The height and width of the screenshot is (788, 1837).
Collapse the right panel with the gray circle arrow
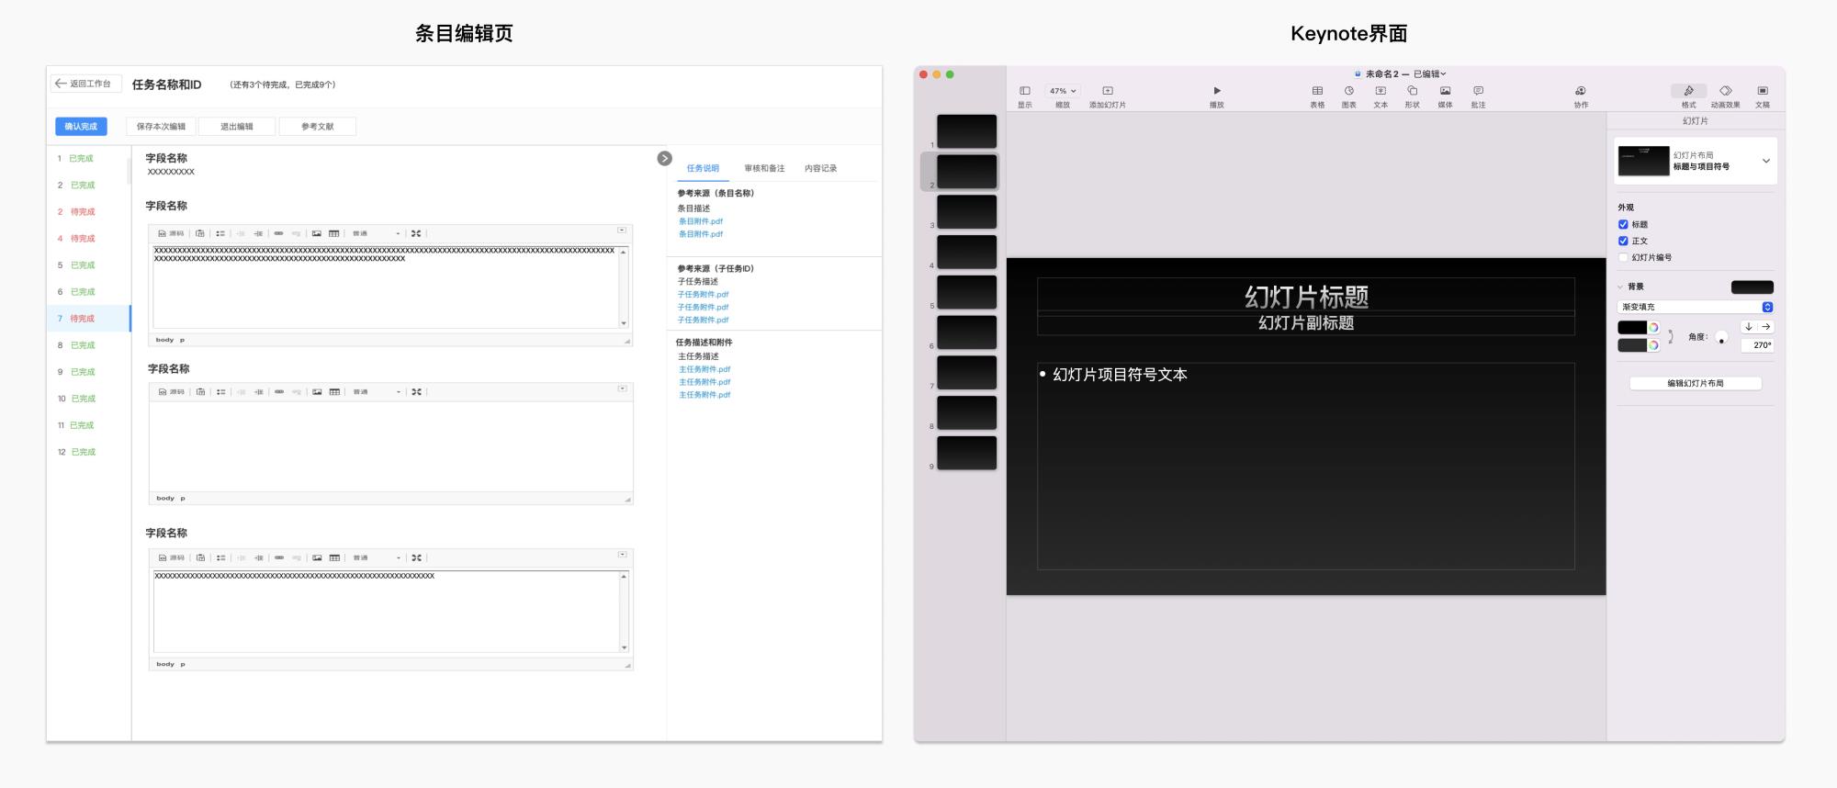point(665,158)
